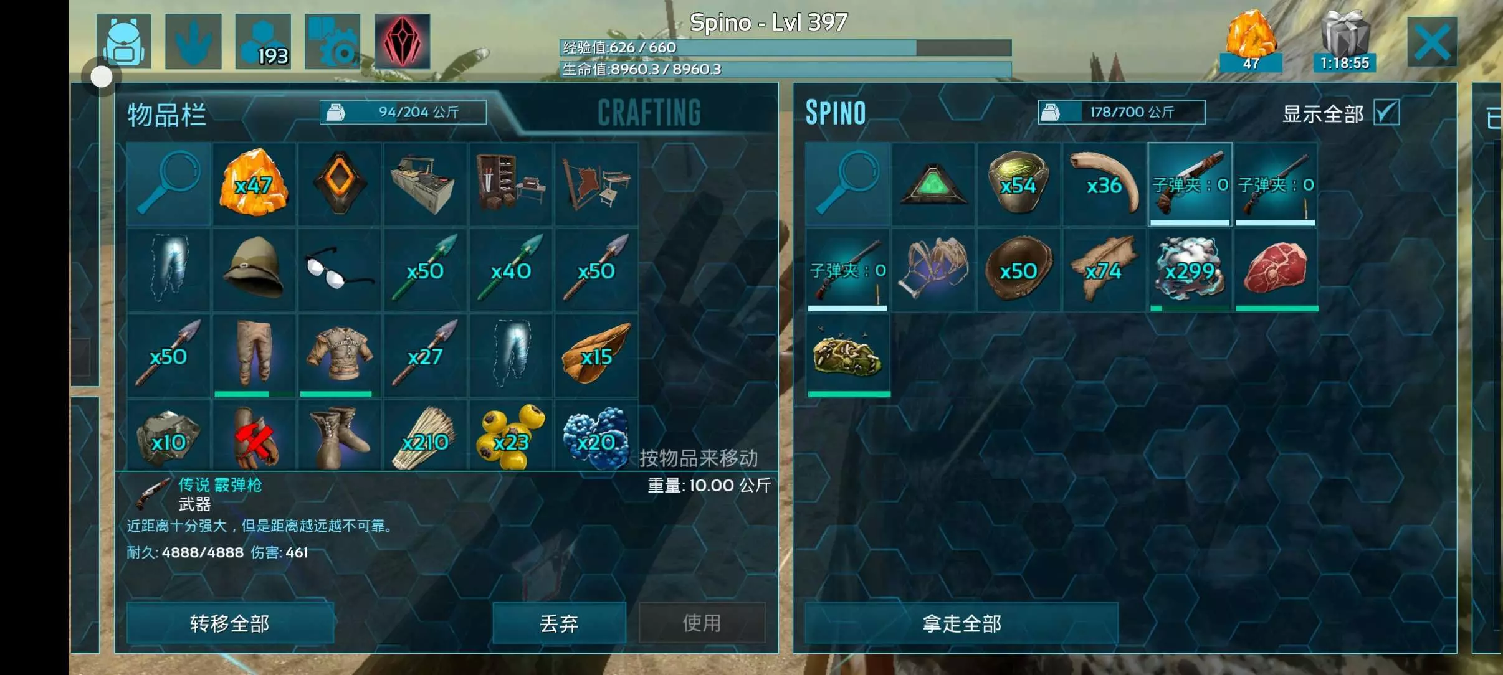Open the backpack inventory icon
Image resolution: width=1503 pixels, height=675 pixels.
coord(123,41)
